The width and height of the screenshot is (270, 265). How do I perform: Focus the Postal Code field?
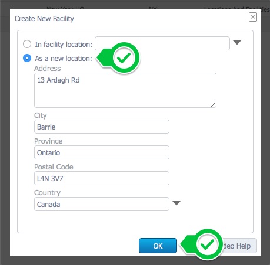pos(102,178)
